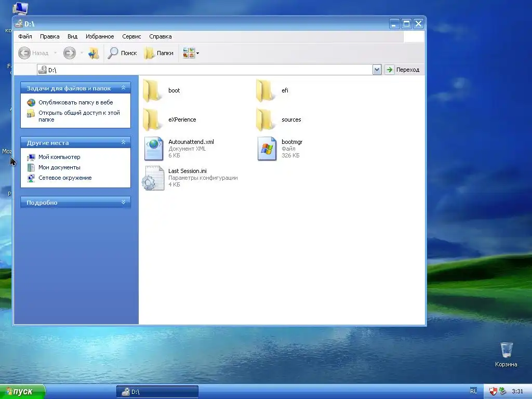Image resolution: width=532 pixels, height=399 pixels.
Task: Toggle the Folders (Папки) pane
Action: pyautogui.click(x=159, y=53)
